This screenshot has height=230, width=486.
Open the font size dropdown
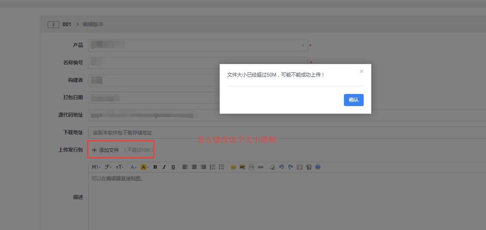pyautogui.click(x=120, y=167)
